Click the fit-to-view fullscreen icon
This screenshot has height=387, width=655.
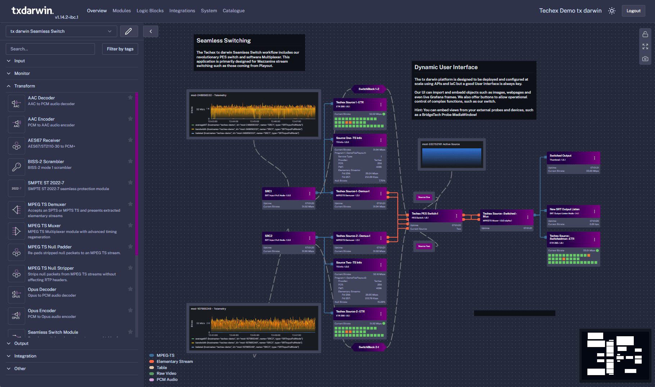[645, 46]
